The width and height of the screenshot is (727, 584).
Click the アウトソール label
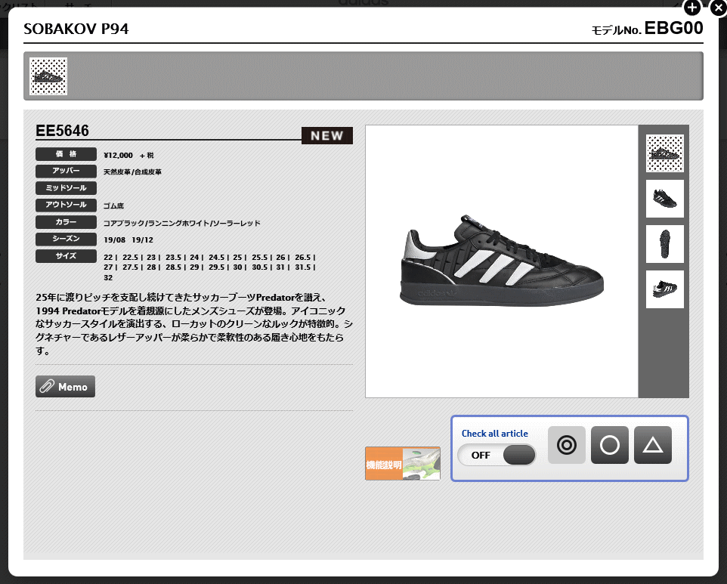pos(66,205)
